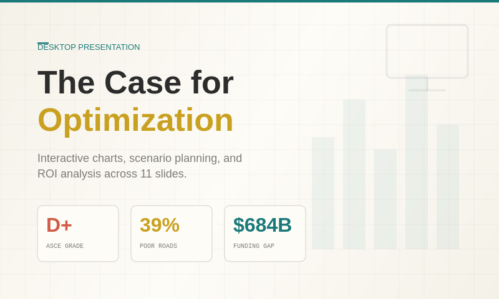Click the POOR ROADS caption text
The height and width of the screenshot is (299, 499).
pyautogui.click(x=158, y=246)
